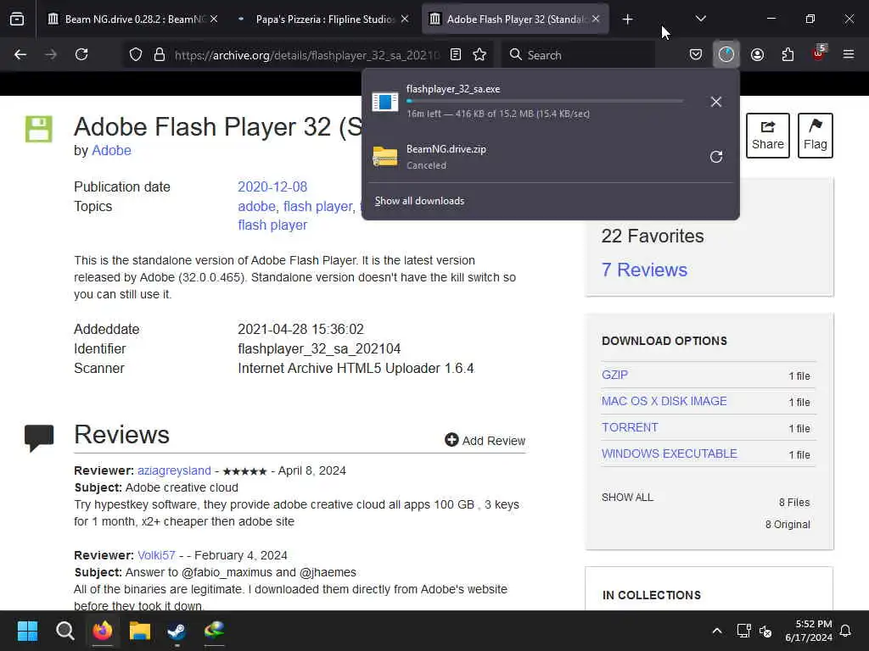Go forward with the forward arrow
Viewport: 869px width, 651px height.
[50, 55]
